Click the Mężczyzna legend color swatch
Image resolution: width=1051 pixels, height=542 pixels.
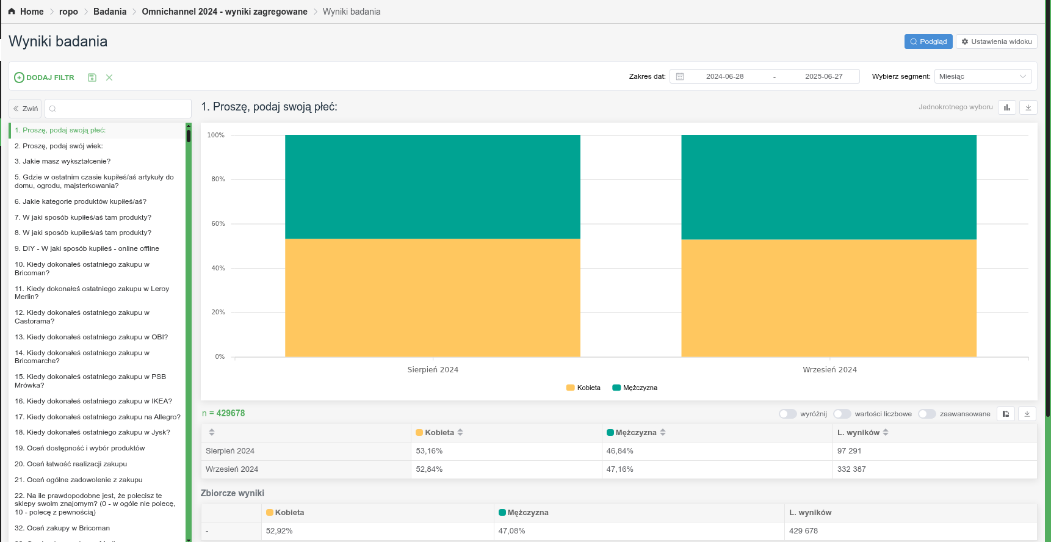click(616, 388)
